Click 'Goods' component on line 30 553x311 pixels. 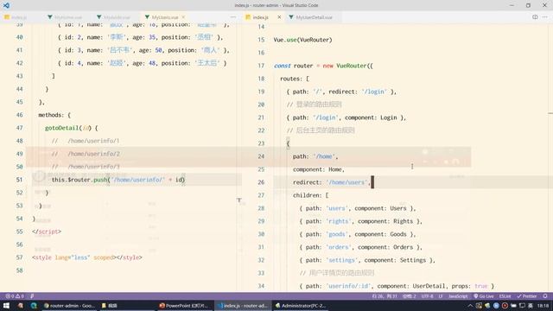tap(398, 234)
